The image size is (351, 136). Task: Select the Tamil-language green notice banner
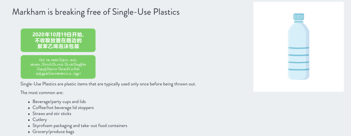click(58, 67)
